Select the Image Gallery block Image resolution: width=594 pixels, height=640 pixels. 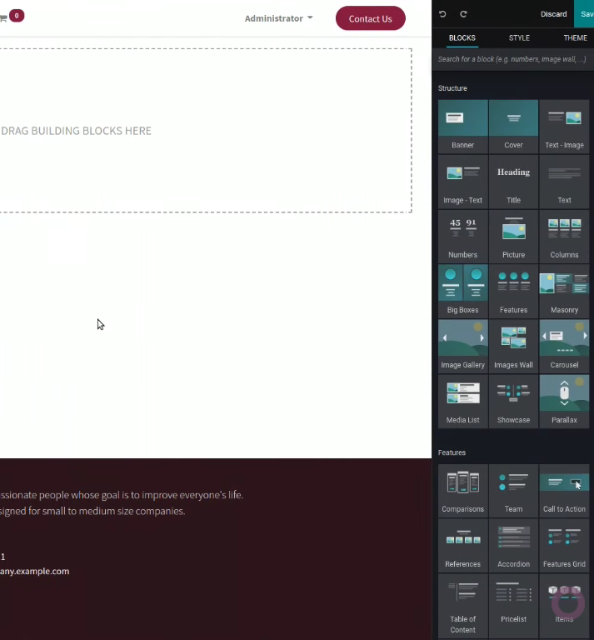click(x=462, y=347)
